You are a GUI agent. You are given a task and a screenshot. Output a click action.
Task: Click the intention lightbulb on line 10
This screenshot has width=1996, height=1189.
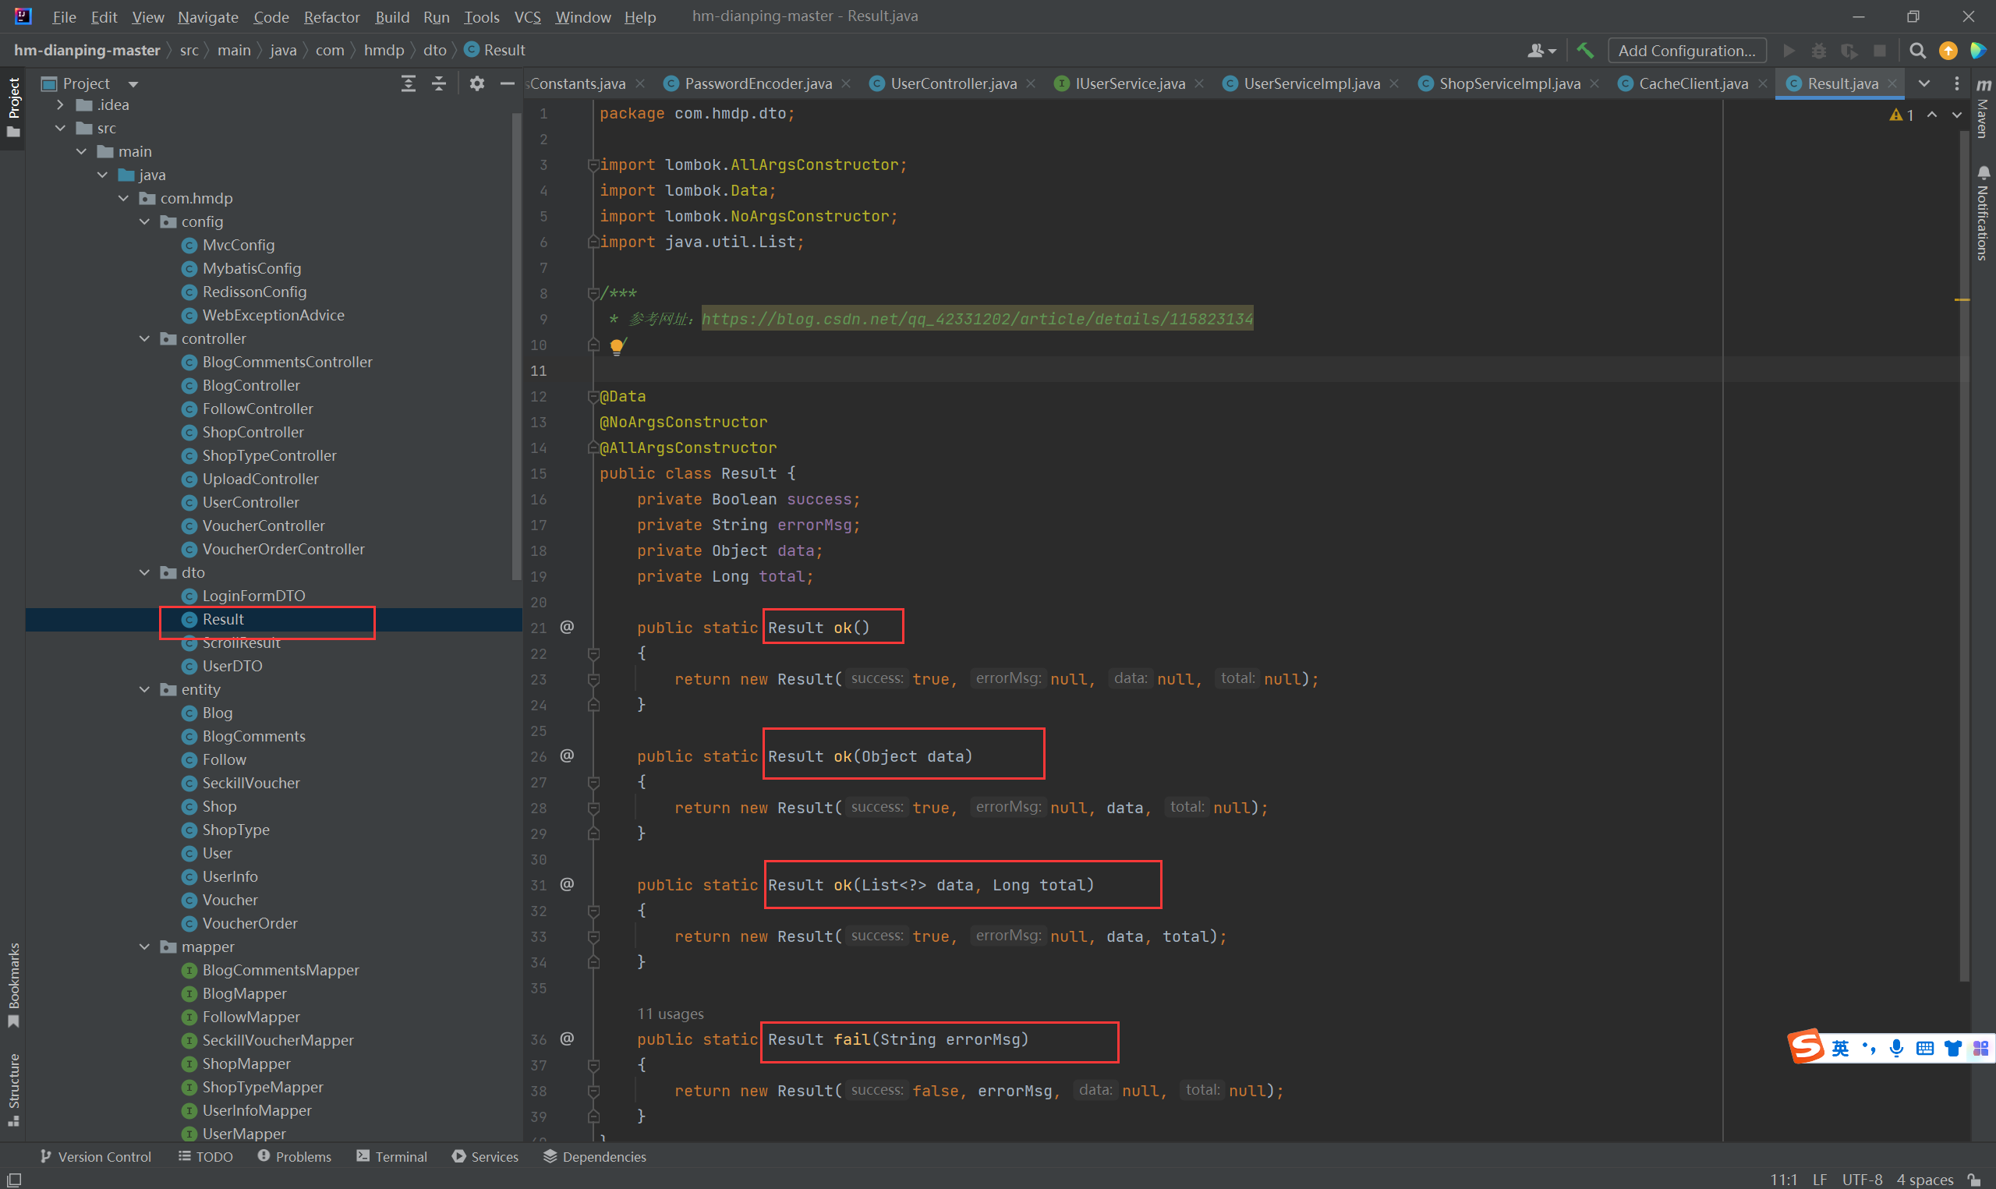pos(616,346)
